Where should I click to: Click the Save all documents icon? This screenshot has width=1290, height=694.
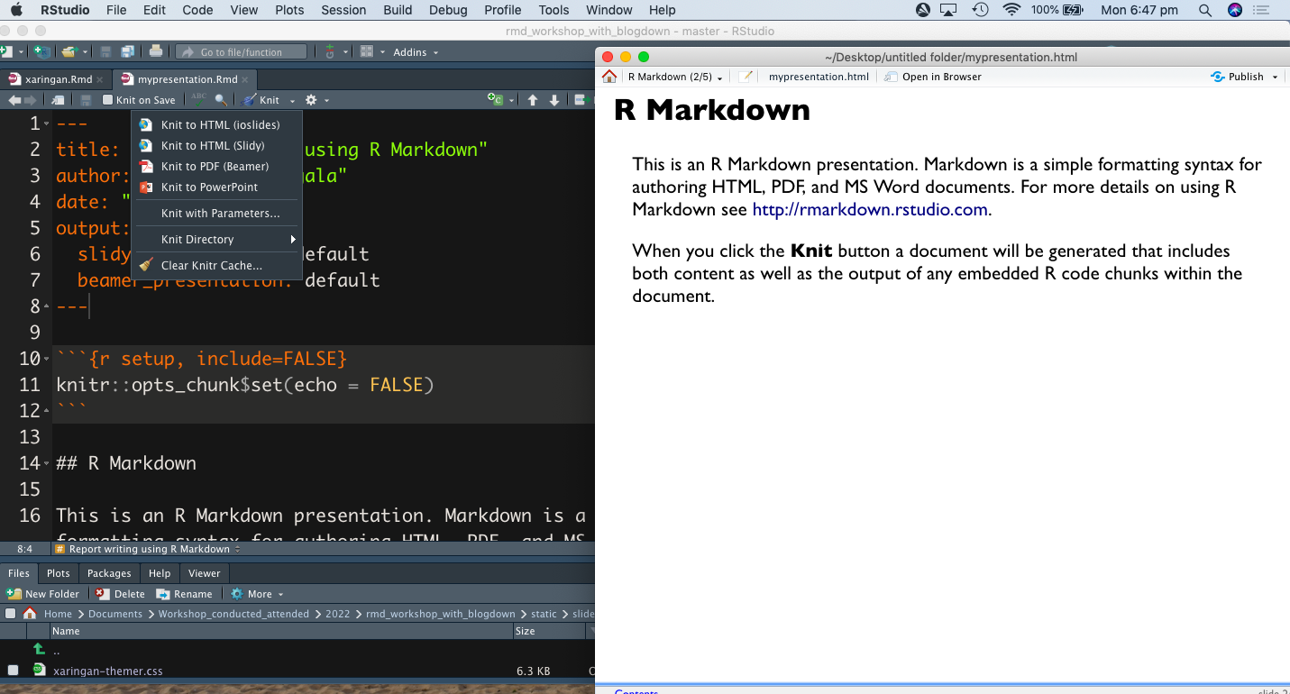tap(127, 51)
